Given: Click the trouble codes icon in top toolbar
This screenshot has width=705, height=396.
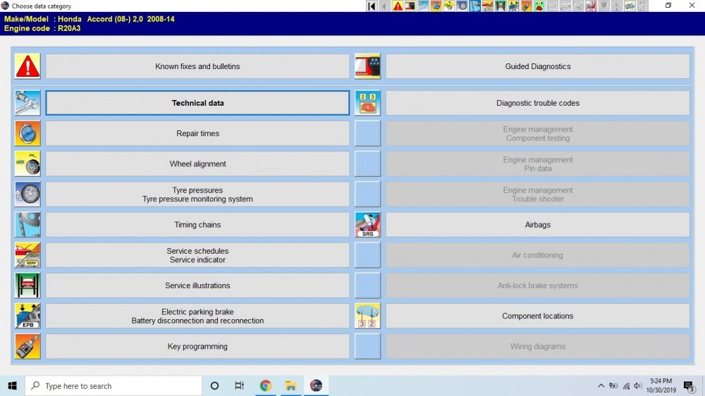Looking at the screenshot, I should [x=541, y=6].
